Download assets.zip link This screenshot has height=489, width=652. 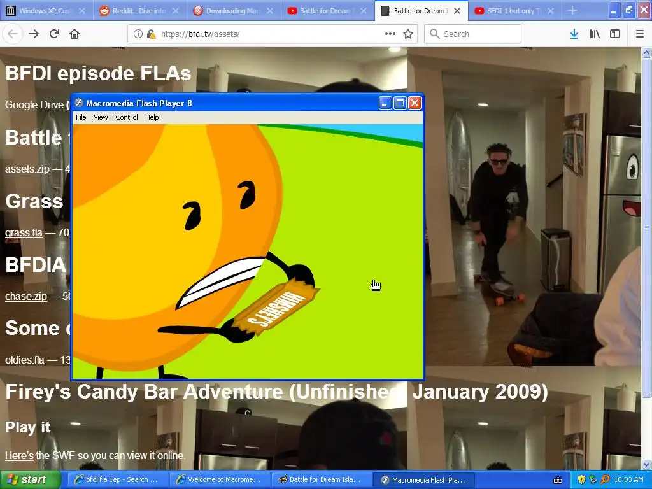point(27,169)
